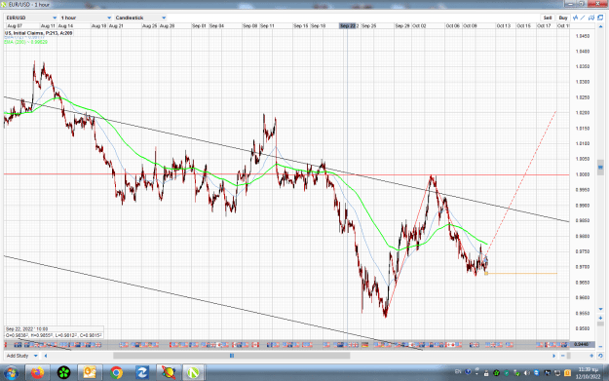Click the Sell button
This screenshot has width=609, height=381.
point(548,18)
